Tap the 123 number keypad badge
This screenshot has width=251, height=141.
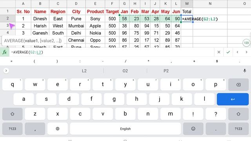[246, 43]
